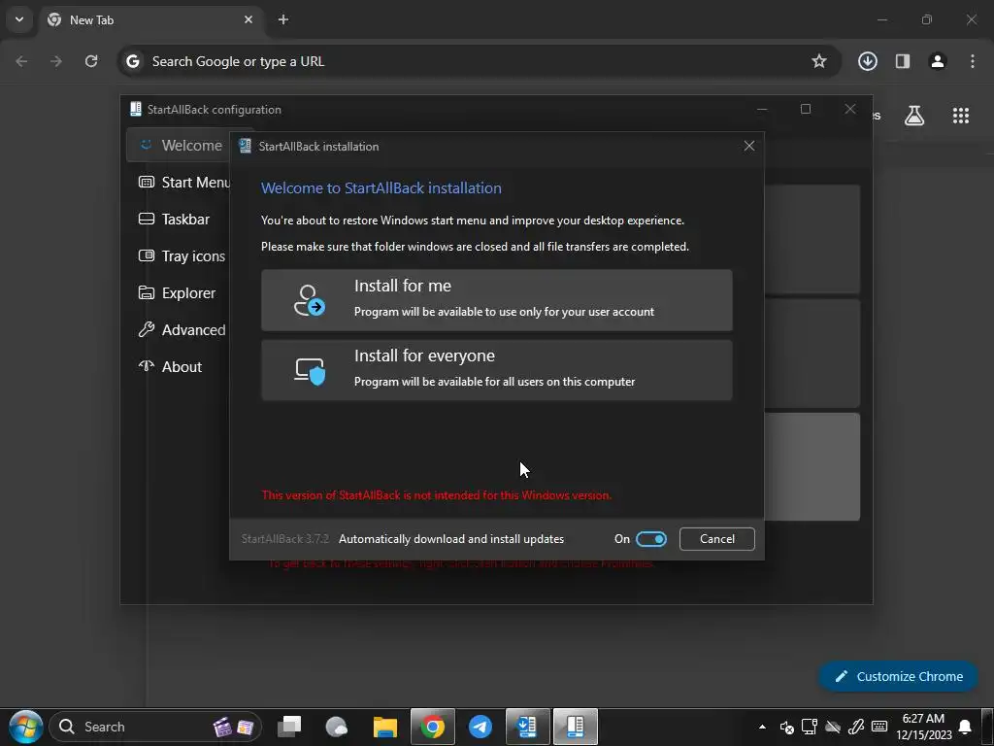Click the network tray icon

(810, 727)
